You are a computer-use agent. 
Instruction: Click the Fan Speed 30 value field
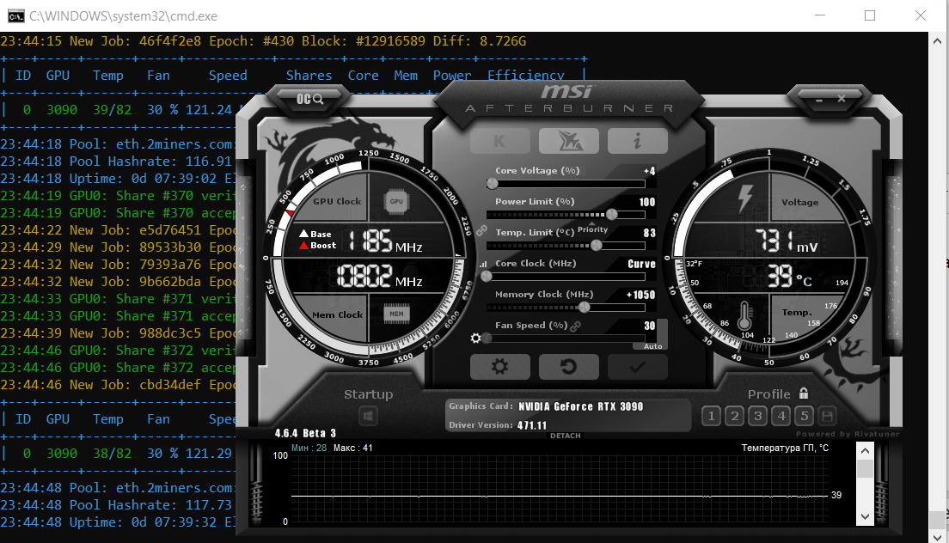tap(649, 326)
